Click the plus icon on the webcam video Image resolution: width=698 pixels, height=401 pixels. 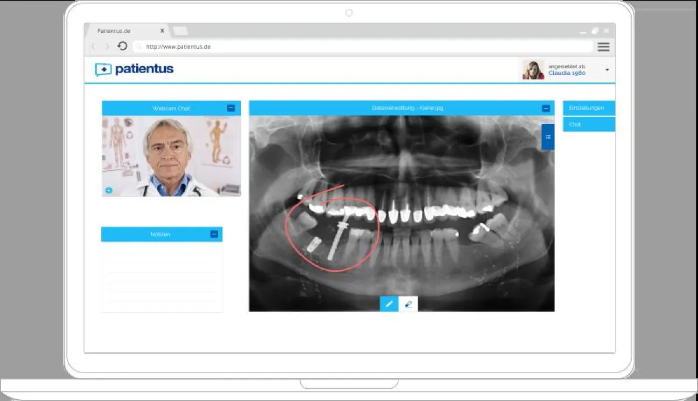pos(108,189)
